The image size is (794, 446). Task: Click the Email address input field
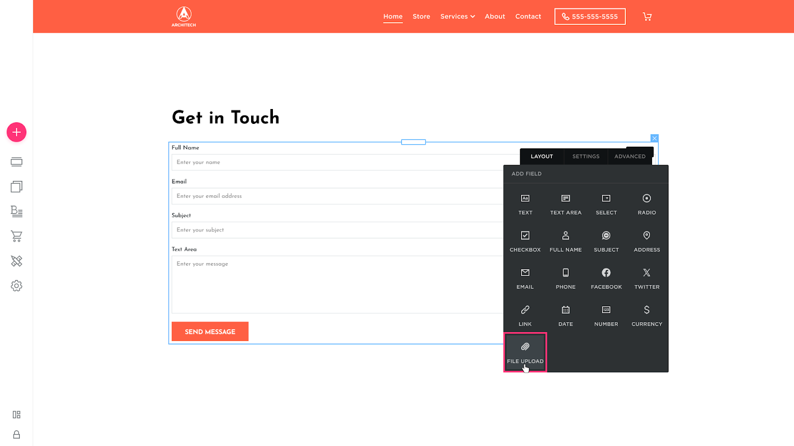[337, 196]
